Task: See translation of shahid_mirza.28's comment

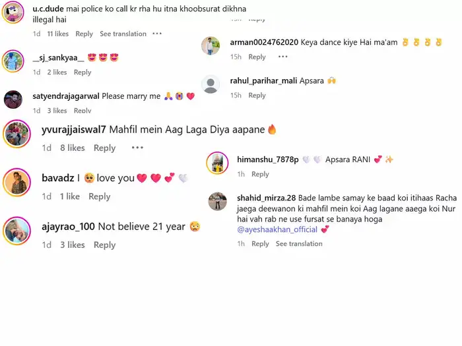Action: [299, 244]
